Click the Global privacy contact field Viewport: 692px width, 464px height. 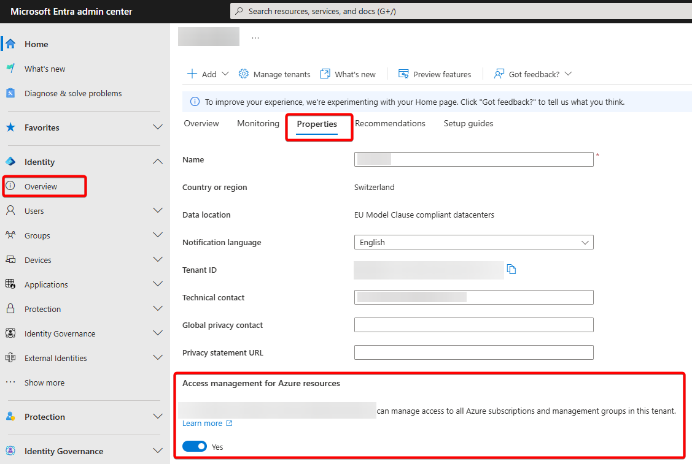click(x=473, y=325)
